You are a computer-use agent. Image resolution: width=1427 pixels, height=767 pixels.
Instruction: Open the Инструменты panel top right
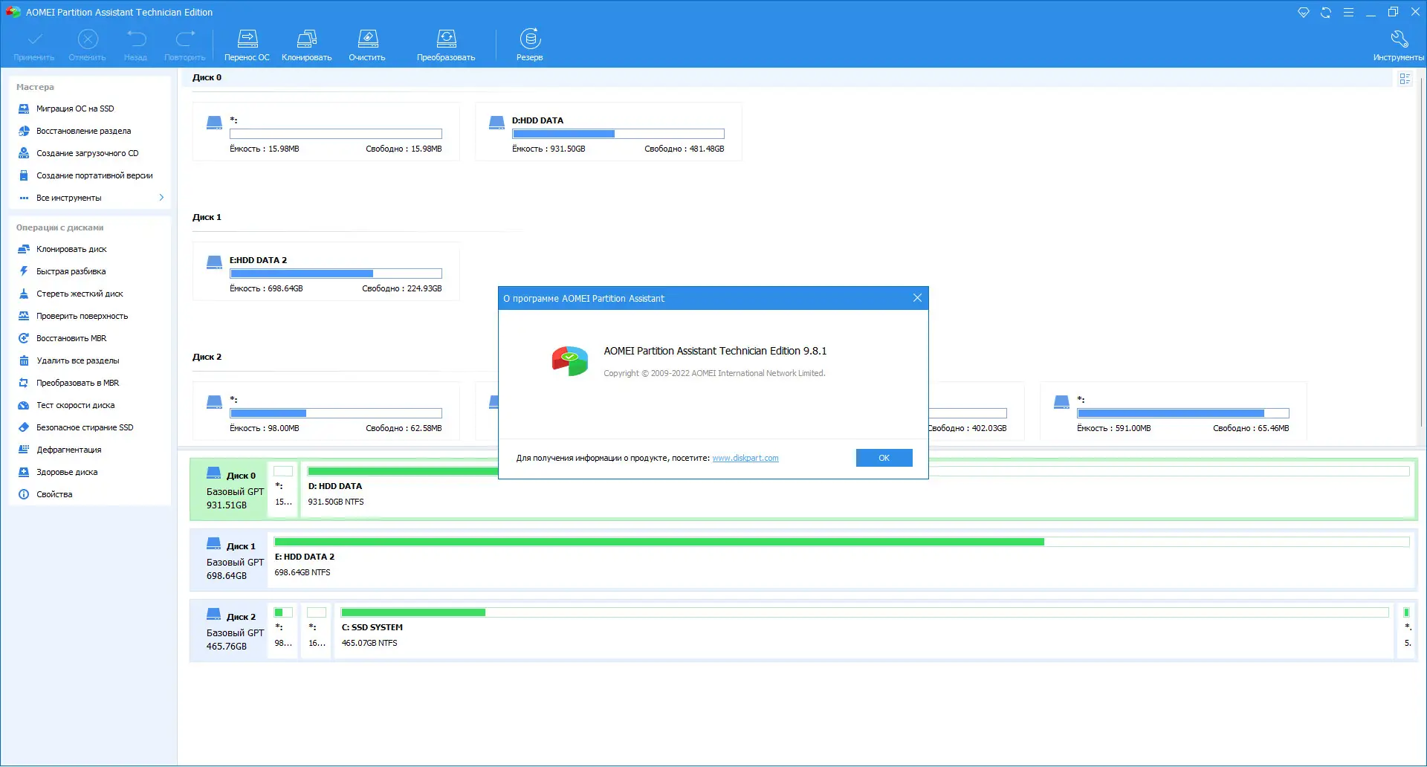(1399, 45)
